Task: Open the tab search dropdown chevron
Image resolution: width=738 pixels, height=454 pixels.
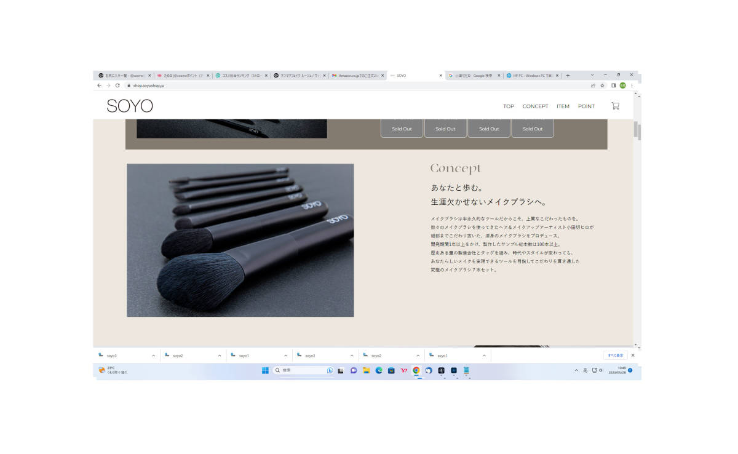Action: tap(592, 75)
